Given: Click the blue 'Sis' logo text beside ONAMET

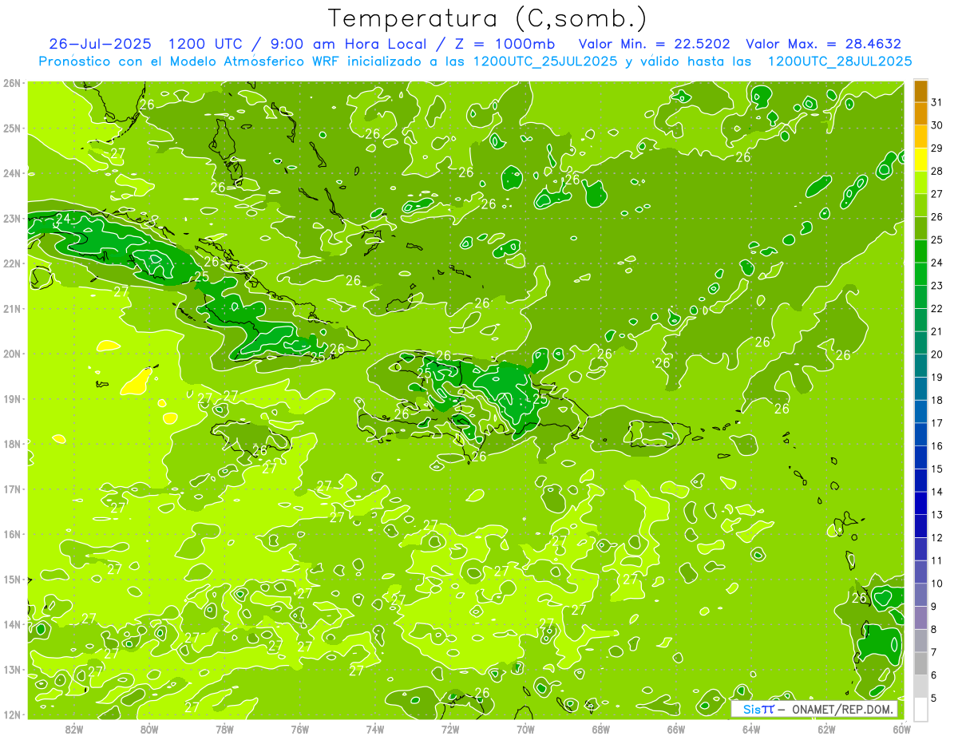Looking at the screenshot, I should 752,710.
